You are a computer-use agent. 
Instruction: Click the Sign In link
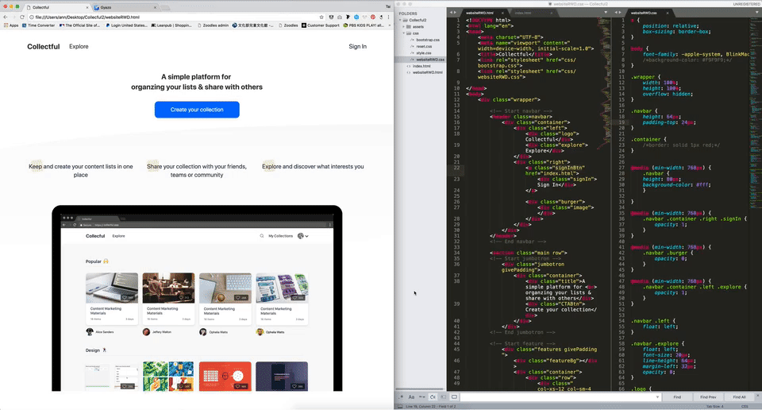358,47
